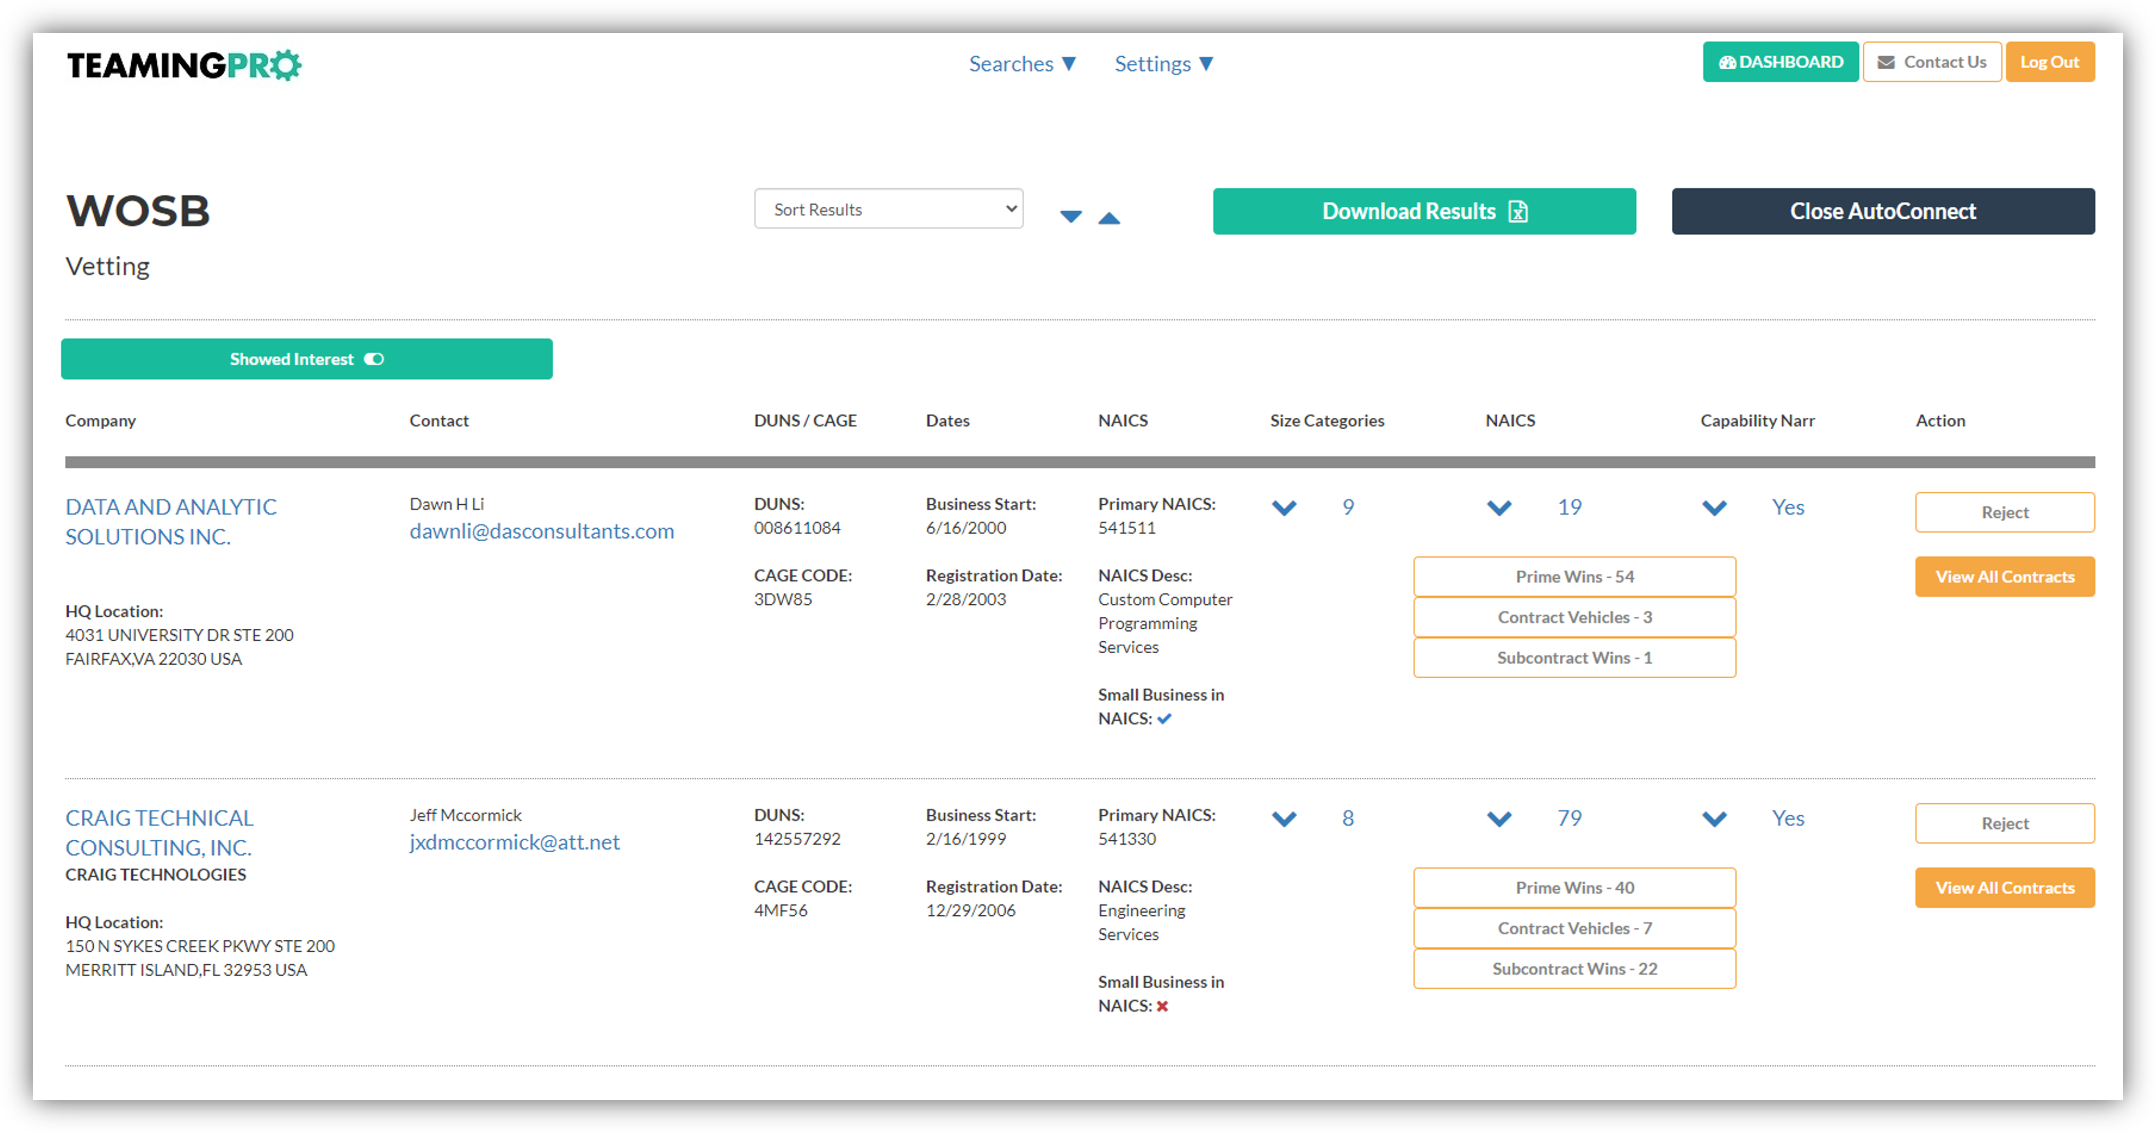Click size category count 8
This screenshot has width=2156, height=1133.
1347,818
